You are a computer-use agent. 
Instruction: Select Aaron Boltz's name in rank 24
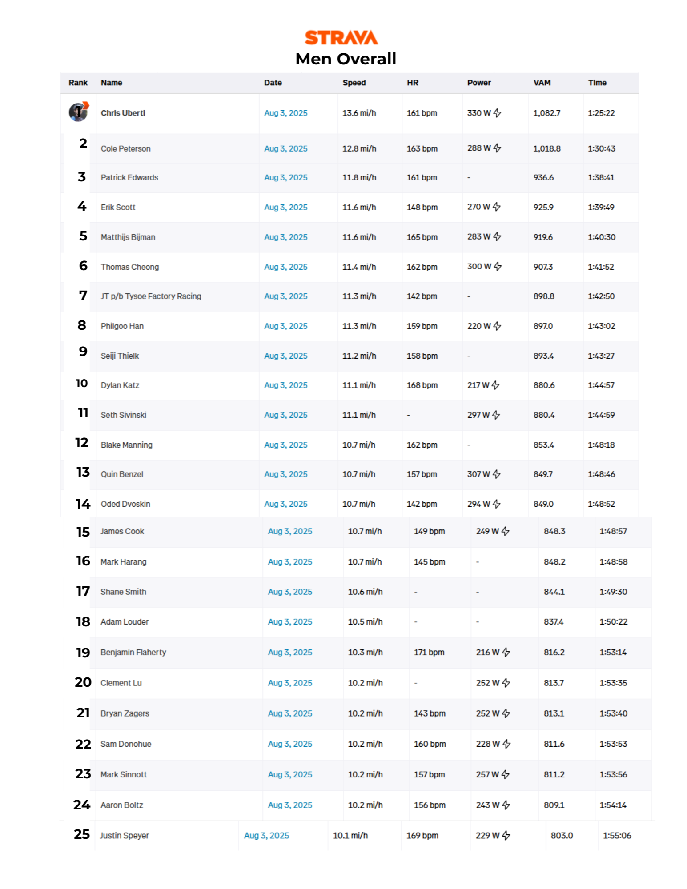point(122,805)
